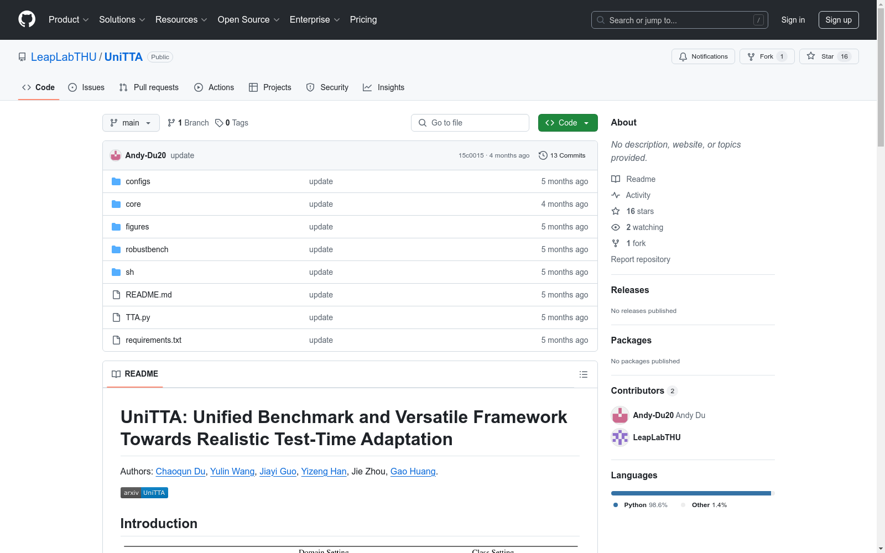Screen dimensions: 885x553
Task: Click Andy-Du20 avatar in commit header
Action: (x=115, y=155)
